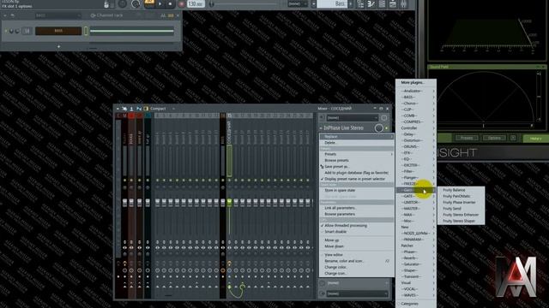The width and height of the screenshot is (549, 308).
Task: Click Move up menu item
Action: 356,240
